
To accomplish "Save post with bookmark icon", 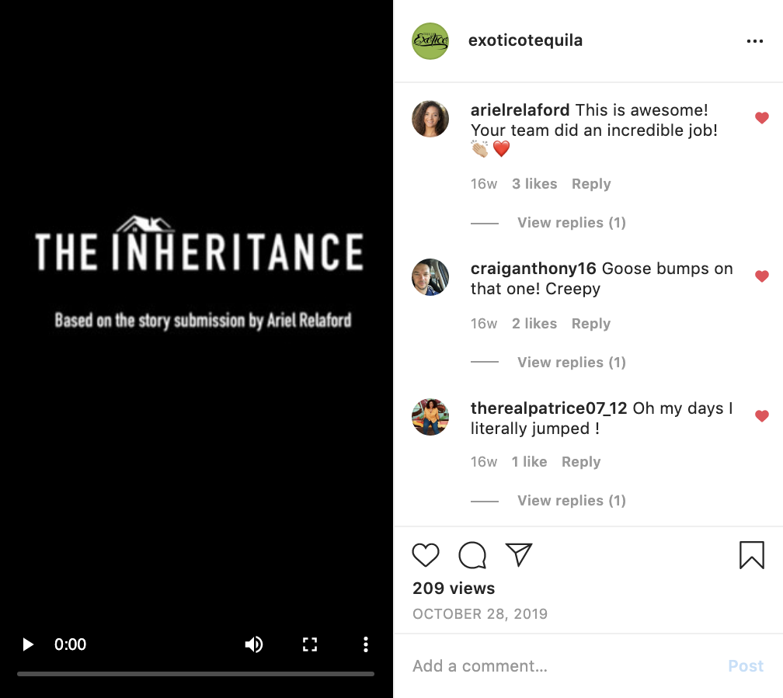I will tap(751, 555).
